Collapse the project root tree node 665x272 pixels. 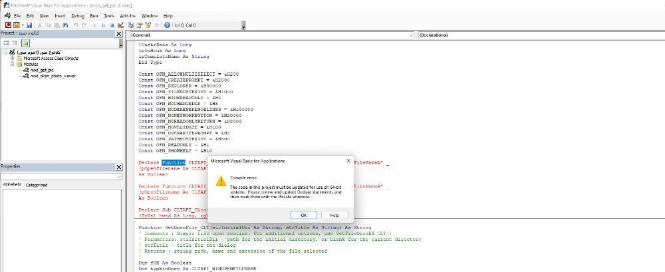pyautogui.click(x=5, y=52)
